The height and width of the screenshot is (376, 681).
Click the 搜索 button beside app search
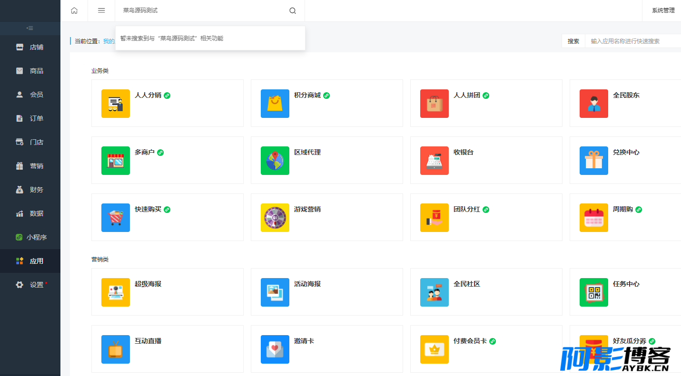[x=573, y=41]
